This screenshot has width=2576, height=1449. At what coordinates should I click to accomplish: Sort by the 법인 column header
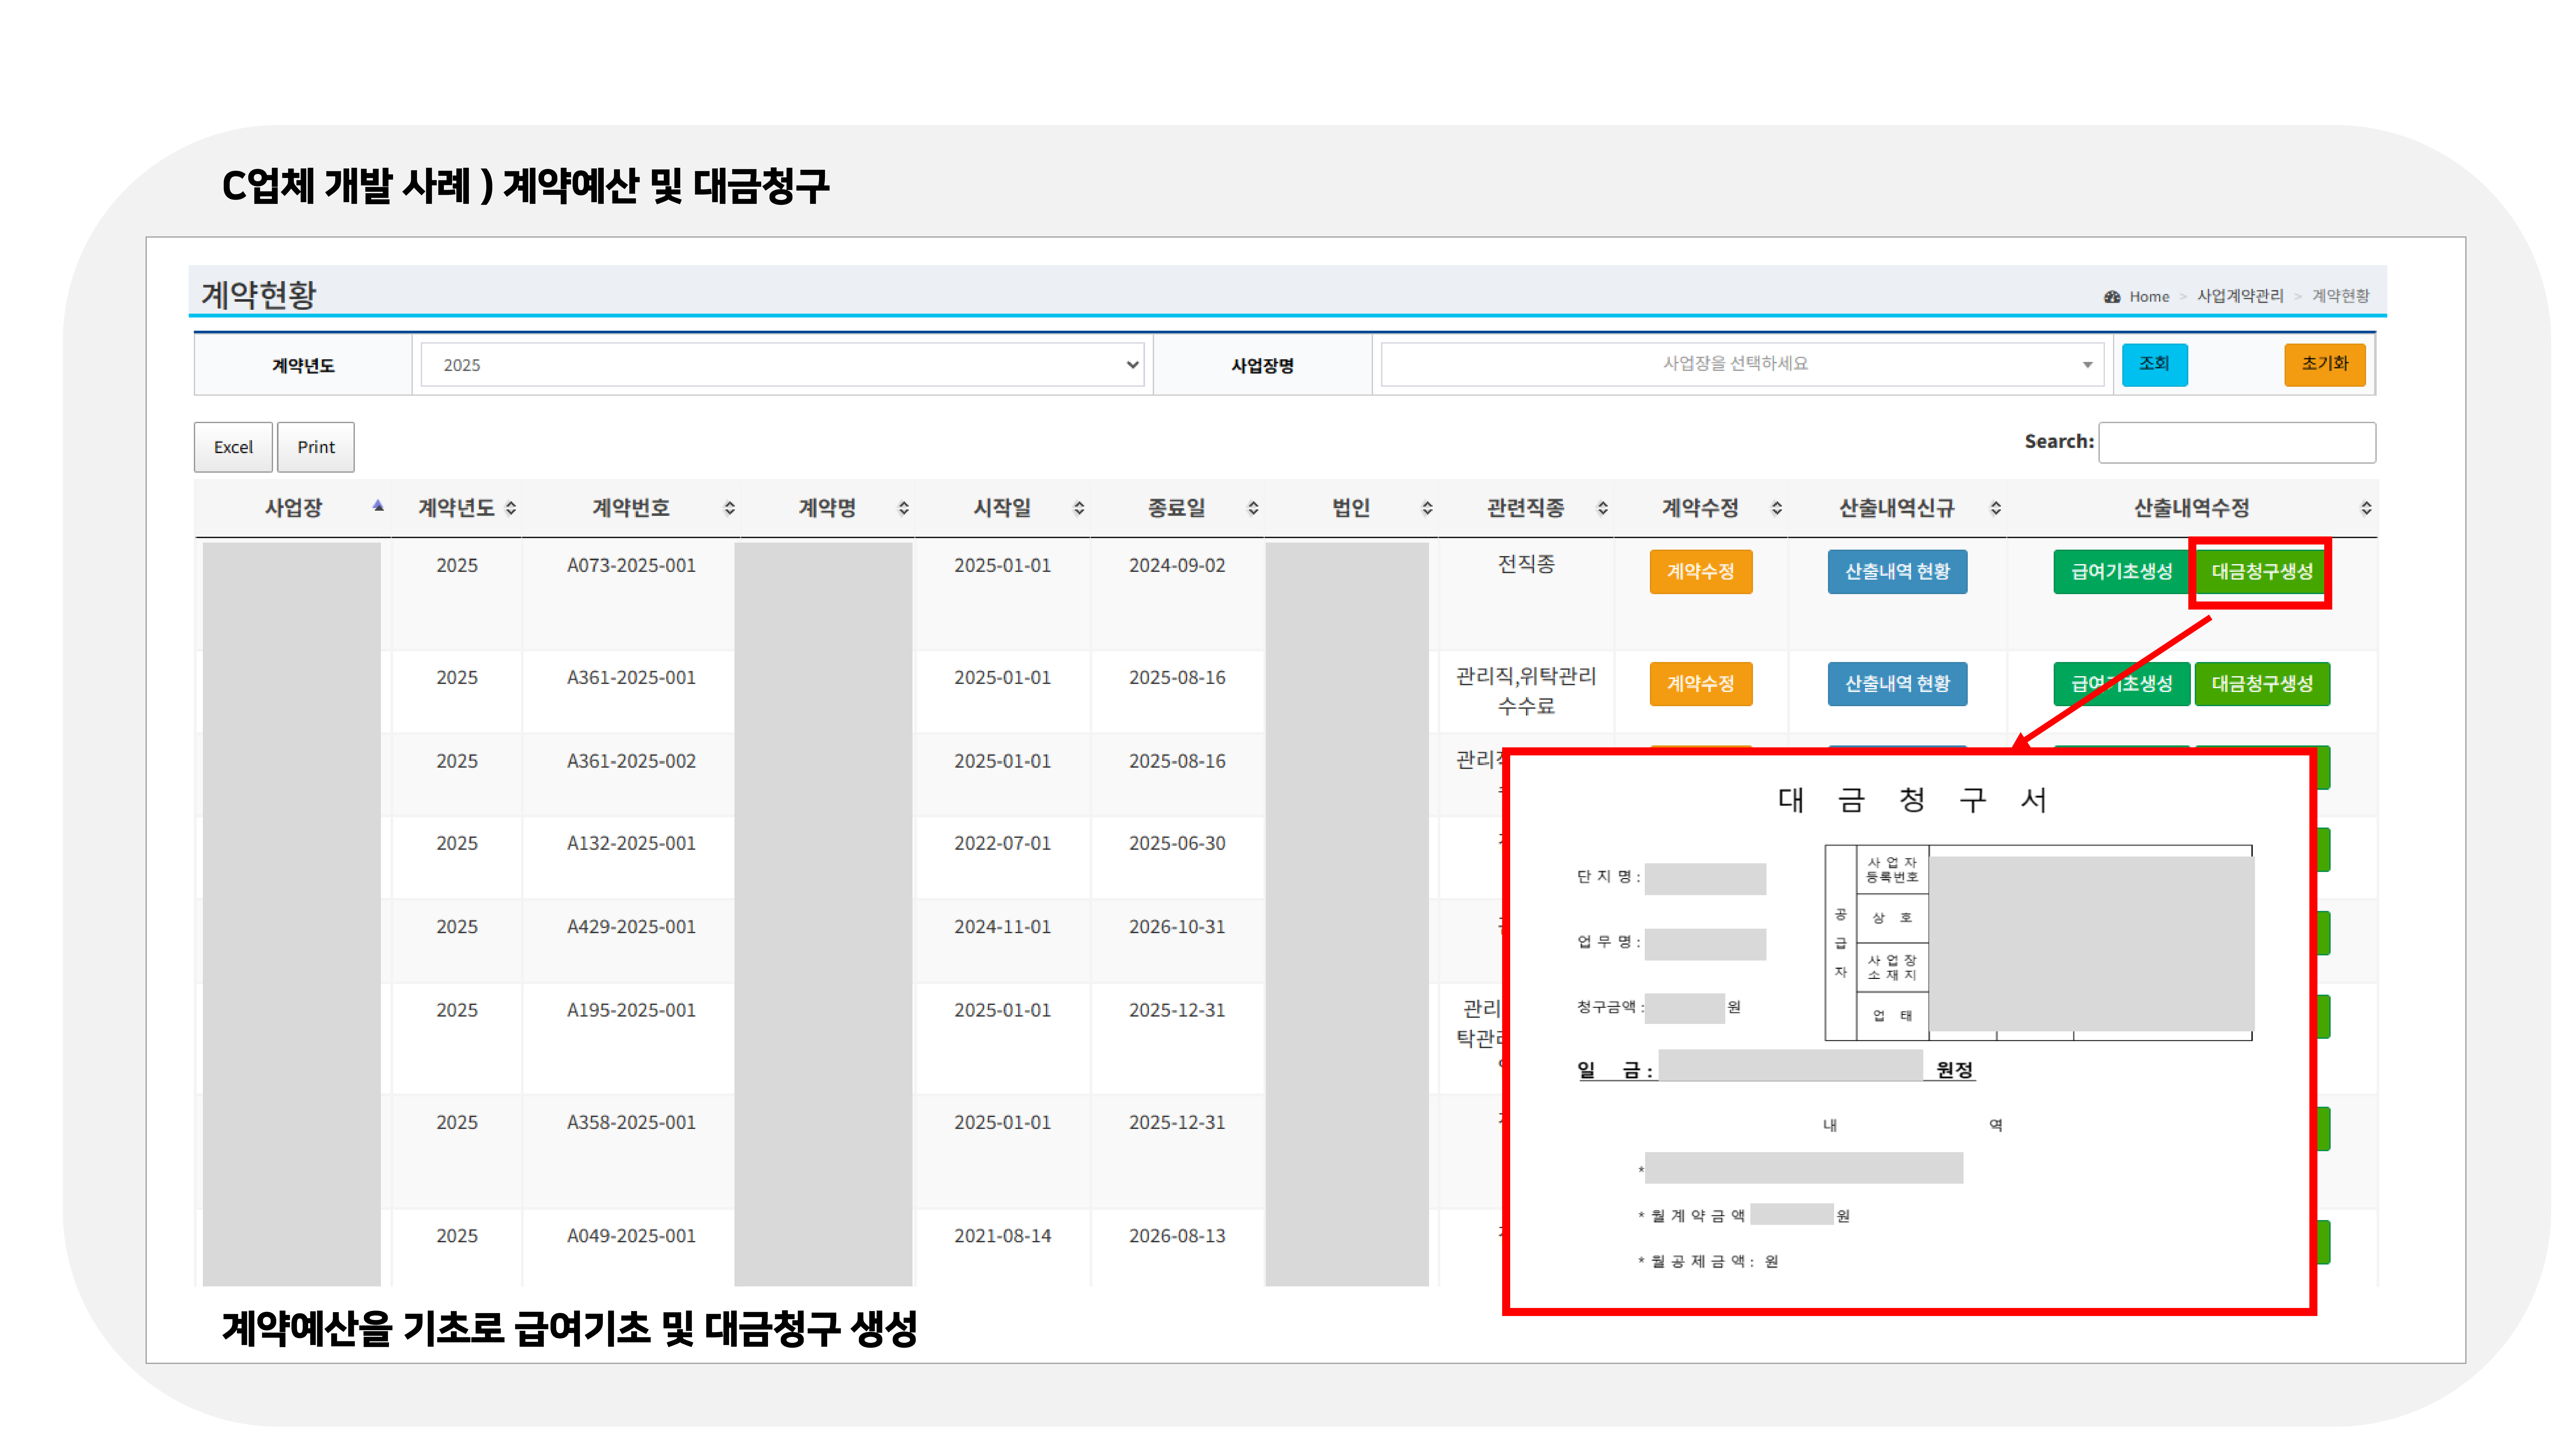(1351, 508)
